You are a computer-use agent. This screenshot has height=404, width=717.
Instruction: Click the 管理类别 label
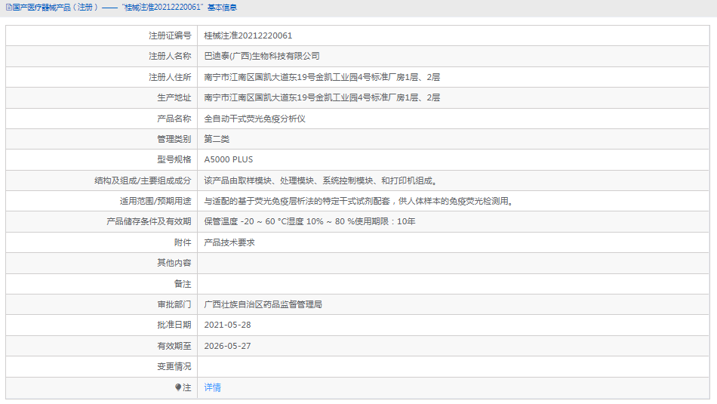(174, 139)
